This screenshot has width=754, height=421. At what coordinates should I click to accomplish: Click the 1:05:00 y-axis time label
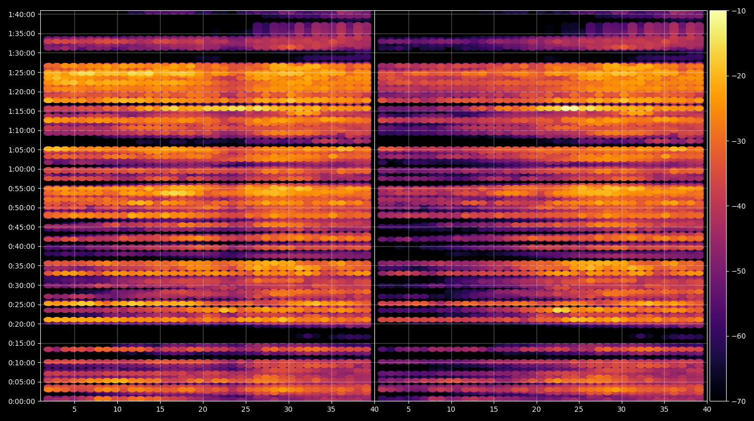pos(22,150)
